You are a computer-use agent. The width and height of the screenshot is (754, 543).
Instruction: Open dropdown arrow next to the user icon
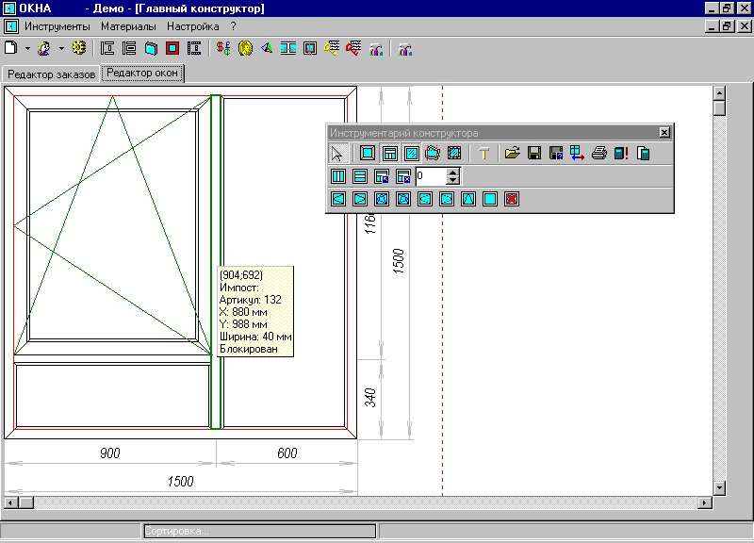[61, 48]
